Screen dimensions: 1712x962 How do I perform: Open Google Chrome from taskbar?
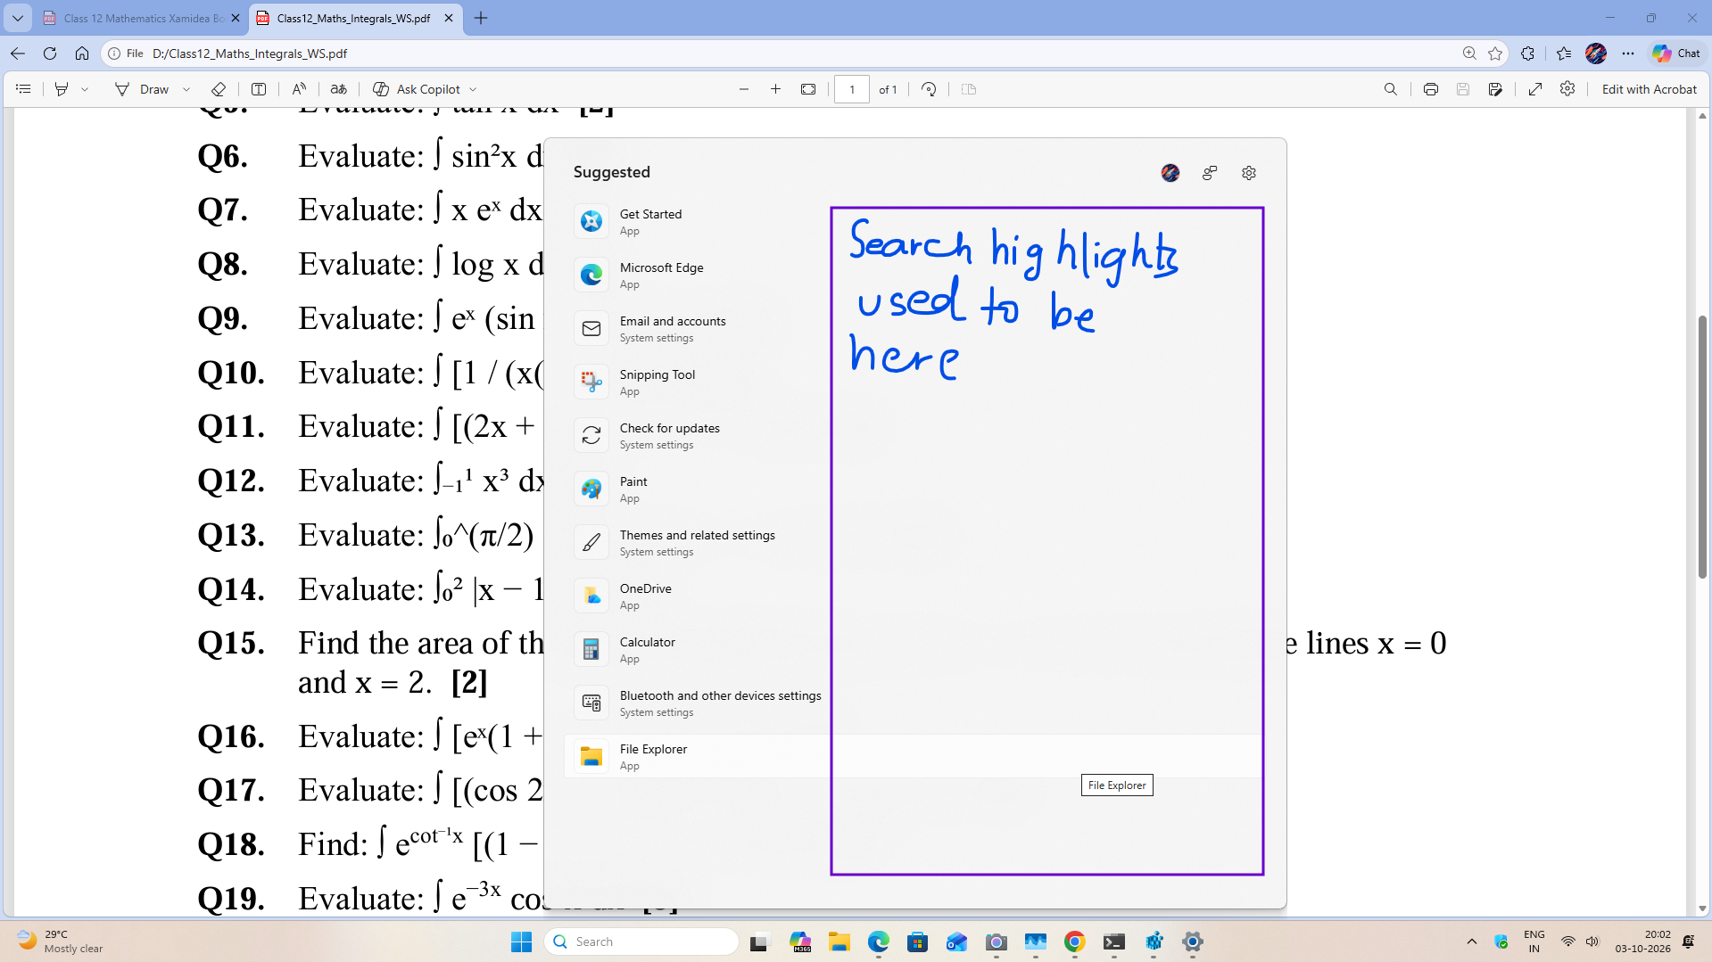coord(1074,941)
